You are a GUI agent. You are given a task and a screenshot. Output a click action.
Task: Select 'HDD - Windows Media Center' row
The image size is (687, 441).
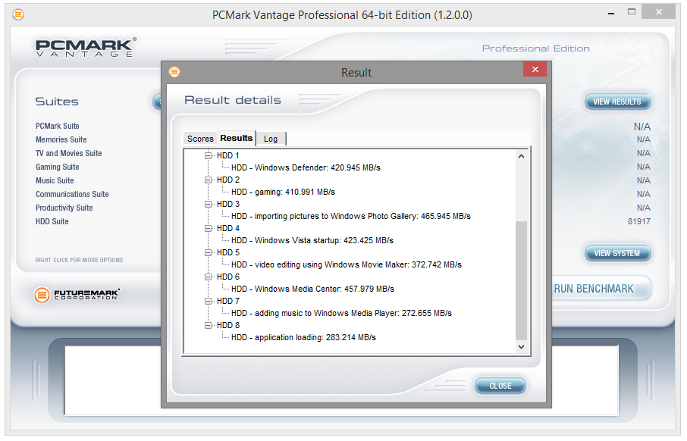[x=313, y=289]
